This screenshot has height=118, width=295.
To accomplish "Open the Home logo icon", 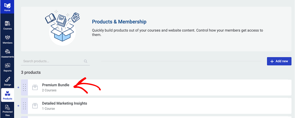I will [7, 5].
